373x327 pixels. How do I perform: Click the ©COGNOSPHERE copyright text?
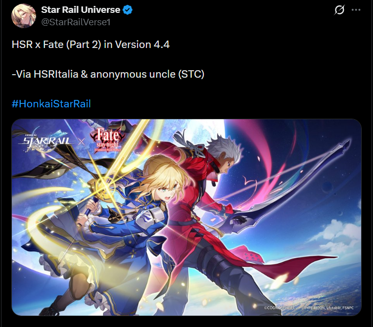(280, 308)
